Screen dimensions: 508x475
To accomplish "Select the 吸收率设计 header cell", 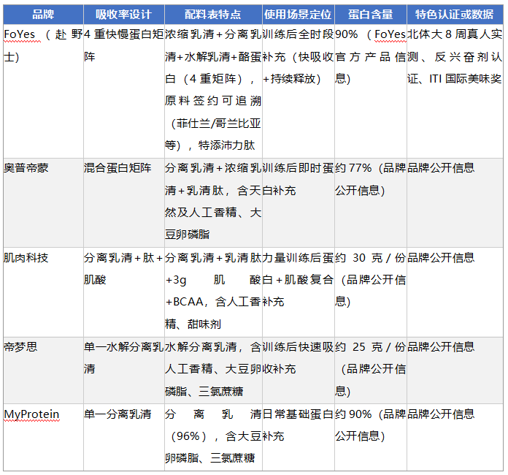I will coord(124,15).
